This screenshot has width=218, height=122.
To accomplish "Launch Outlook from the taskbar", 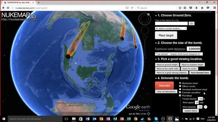I will coord(94,119).
